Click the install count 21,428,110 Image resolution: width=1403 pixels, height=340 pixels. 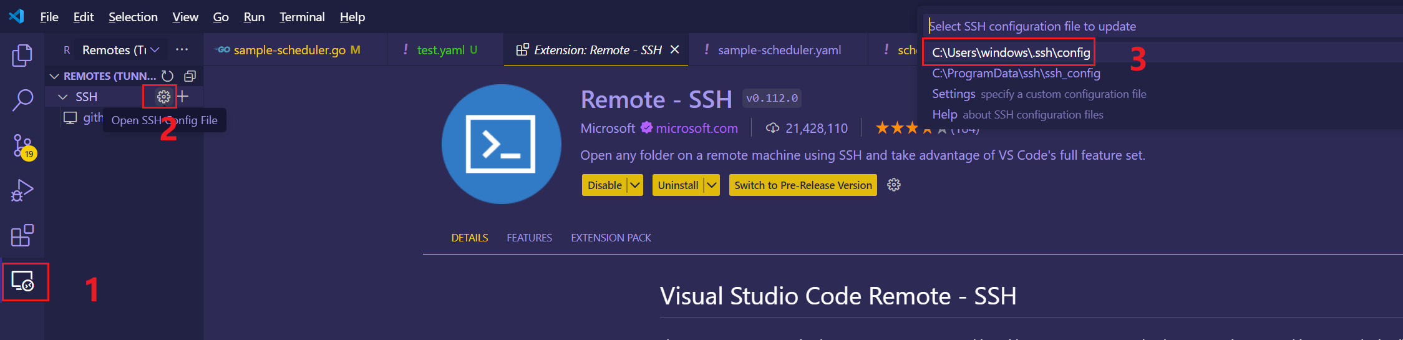click(x=816, y=129)
